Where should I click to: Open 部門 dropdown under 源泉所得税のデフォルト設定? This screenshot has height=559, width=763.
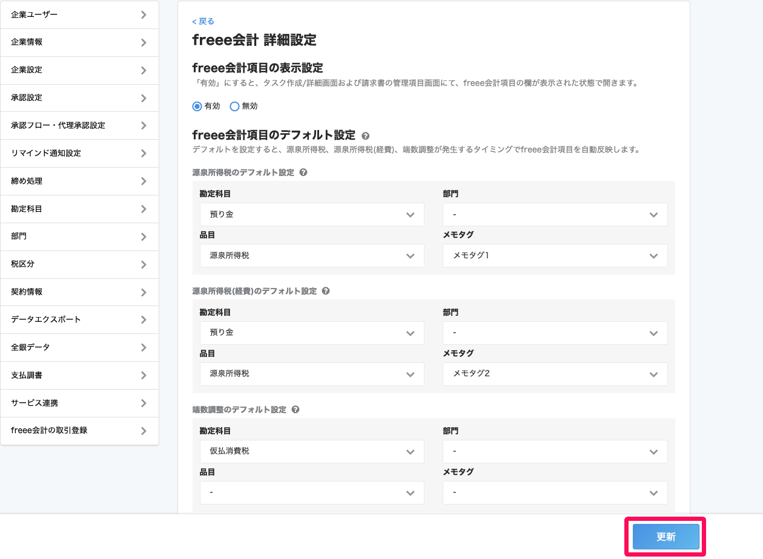point(555,214)
